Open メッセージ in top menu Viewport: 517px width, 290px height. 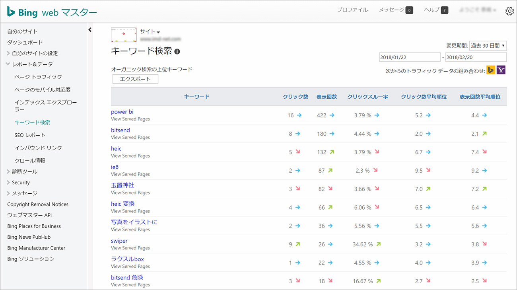tap(391, 10)
